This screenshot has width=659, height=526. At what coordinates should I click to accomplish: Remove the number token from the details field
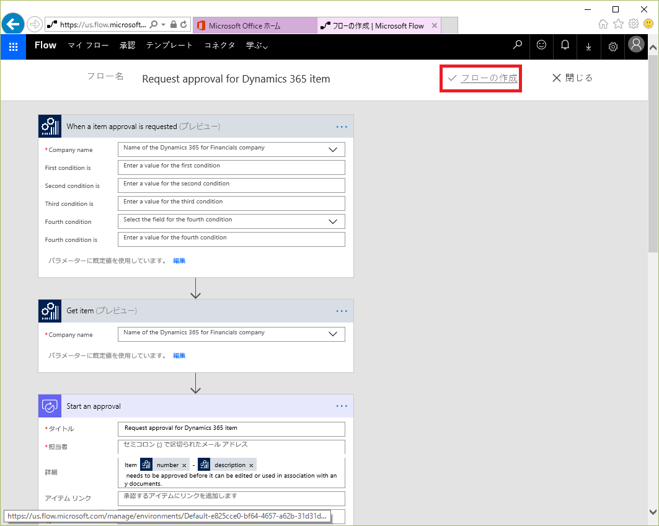pyautogui.click(x=184, y=465)
